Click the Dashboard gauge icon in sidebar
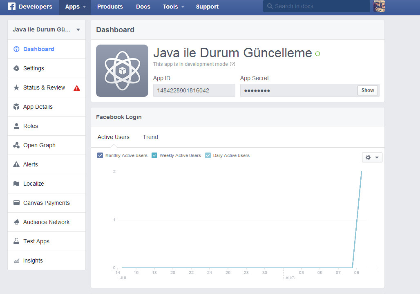This screenshot has width=420, height=294. pyautogui.click(x=16, y=49)
